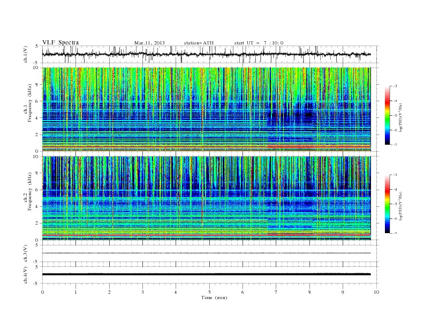
Task: Click time-axis tick label "0"
Action: pyautogui.click(x=42, y=292)
